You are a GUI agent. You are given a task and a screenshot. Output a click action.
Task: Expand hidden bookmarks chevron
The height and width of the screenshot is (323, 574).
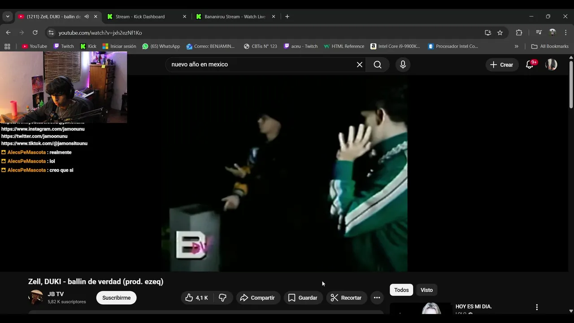click(x=516, y=46)
